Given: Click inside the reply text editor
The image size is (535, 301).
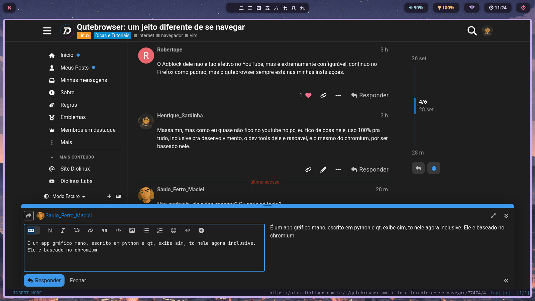Looking at the screenshot, I should pos(144,258).
